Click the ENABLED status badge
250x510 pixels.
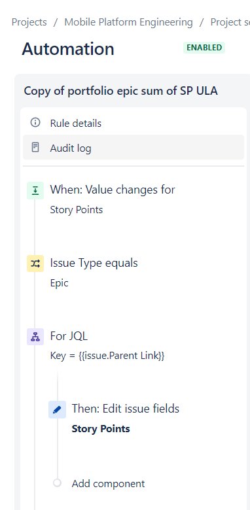[x=204, y=48]
